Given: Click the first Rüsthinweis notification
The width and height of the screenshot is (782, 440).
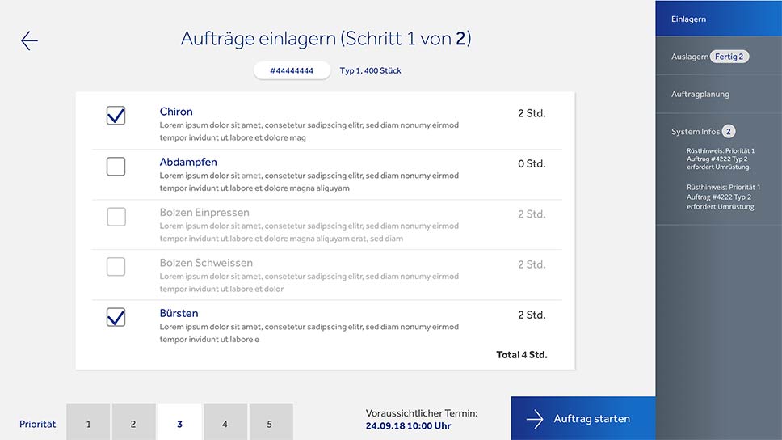Looking at the screenshot, I should tap(720, 159).
